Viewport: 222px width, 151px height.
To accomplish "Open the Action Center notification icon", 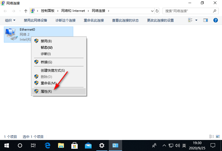I will coord(213,145).
